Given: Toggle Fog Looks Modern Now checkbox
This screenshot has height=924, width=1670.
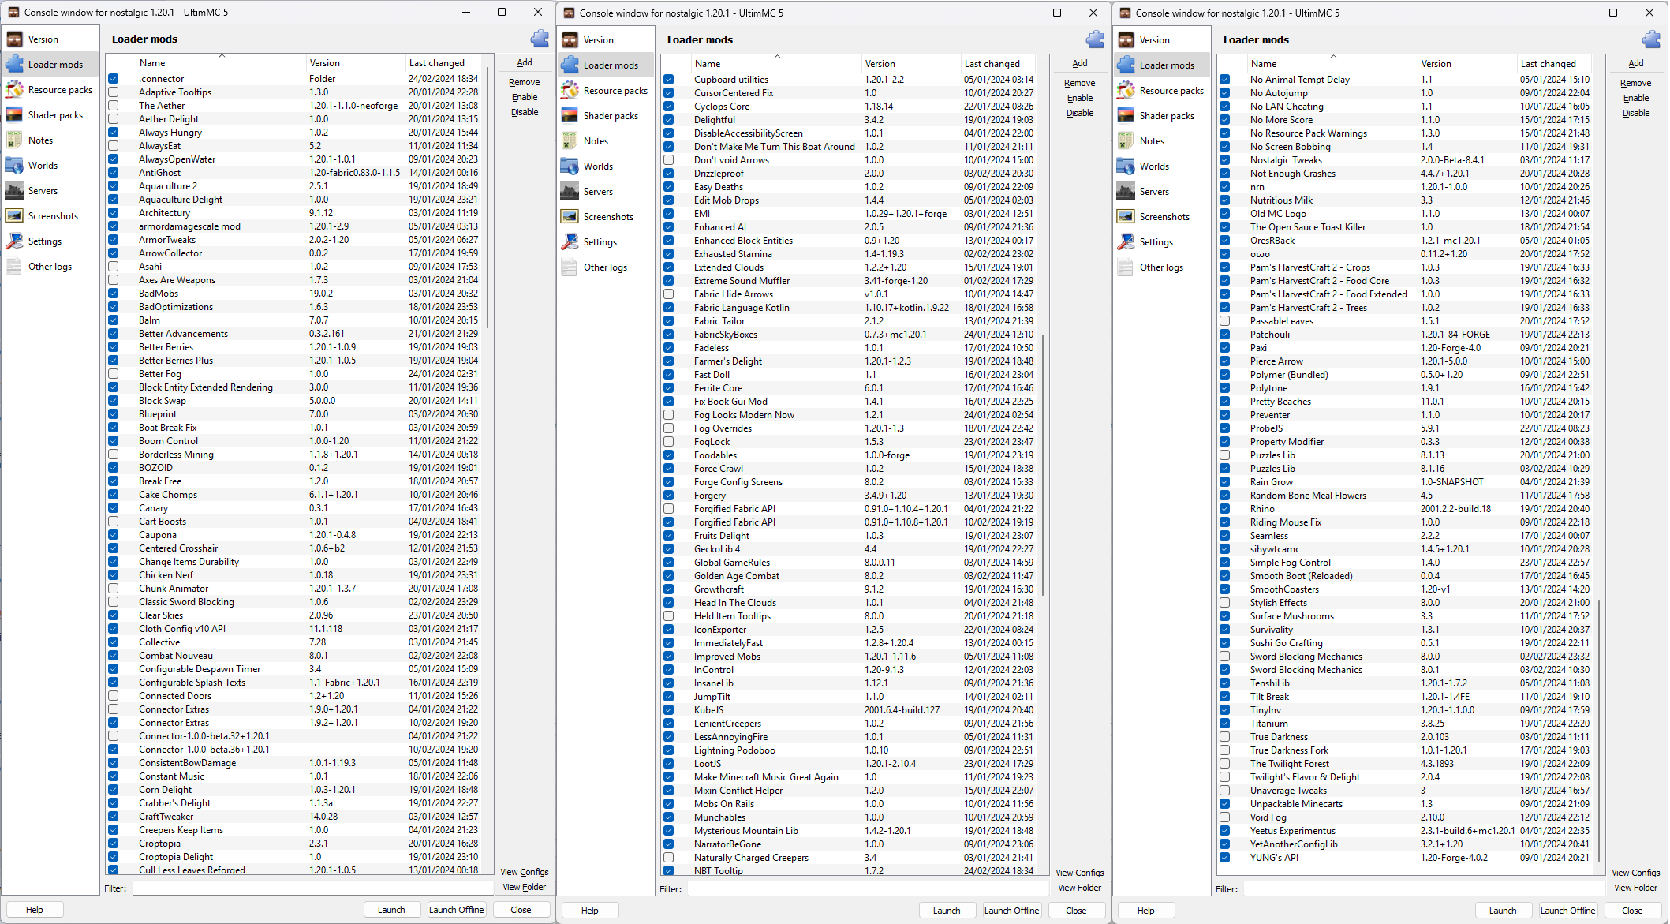Looking at the screenshot, I should click(669, 415).
